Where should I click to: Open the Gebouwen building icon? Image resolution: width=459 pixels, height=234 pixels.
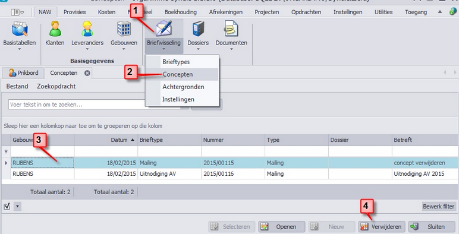click(124, 29)
